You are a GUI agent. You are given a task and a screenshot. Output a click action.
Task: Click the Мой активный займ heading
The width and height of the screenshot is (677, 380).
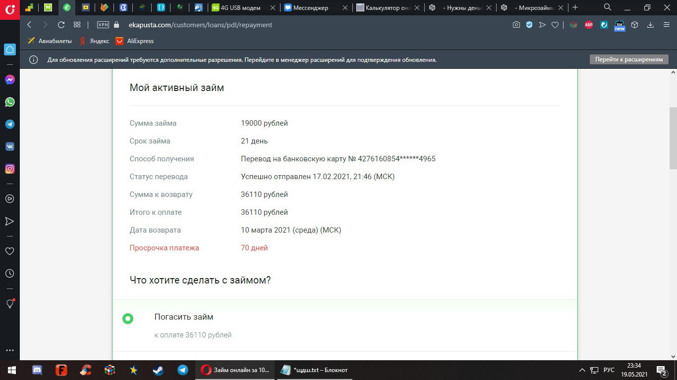click(x=177, y=88)
